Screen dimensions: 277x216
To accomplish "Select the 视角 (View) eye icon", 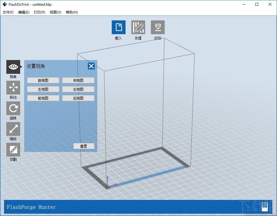I will click(13, 67).
